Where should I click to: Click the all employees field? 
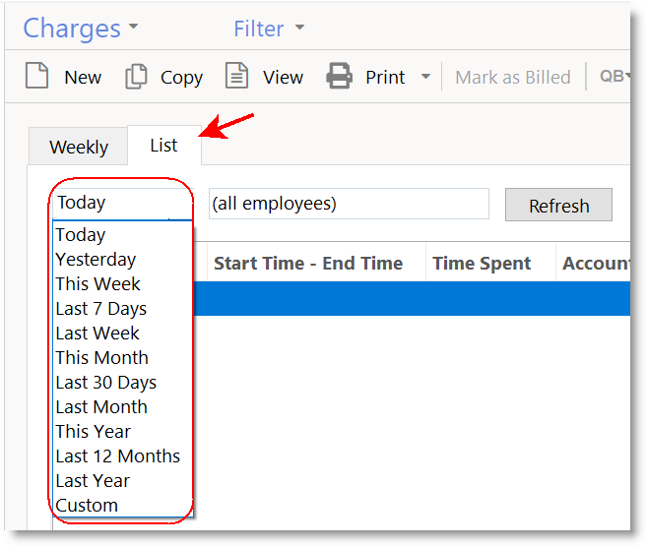349,204
